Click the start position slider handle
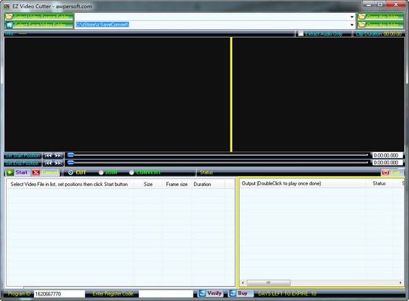 [x=71, y=155]
